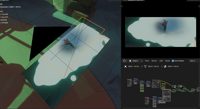Expand the 3D viewport sidebar arrow
This screenshot has width=200, height=109.
(120, 6)
